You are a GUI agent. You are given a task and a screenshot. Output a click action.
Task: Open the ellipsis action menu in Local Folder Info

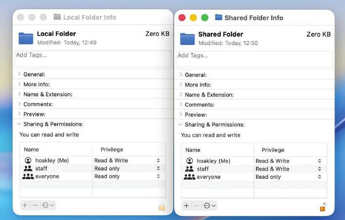48,205
